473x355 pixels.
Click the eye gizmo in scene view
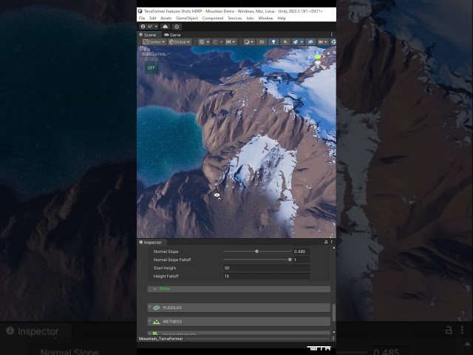pyautogui.click(x=217, y=195)
